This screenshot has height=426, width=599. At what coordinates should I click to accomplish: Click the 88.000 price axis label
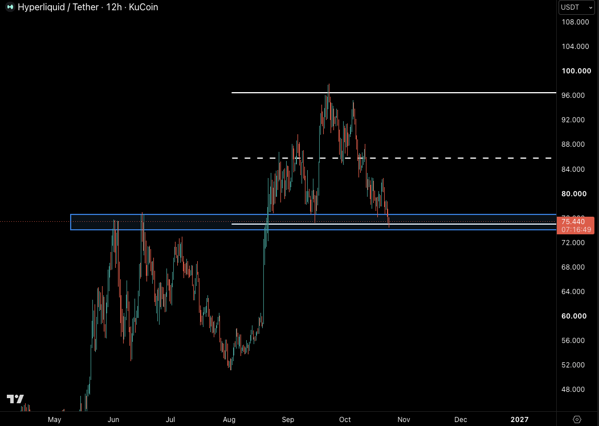point(573,144)
